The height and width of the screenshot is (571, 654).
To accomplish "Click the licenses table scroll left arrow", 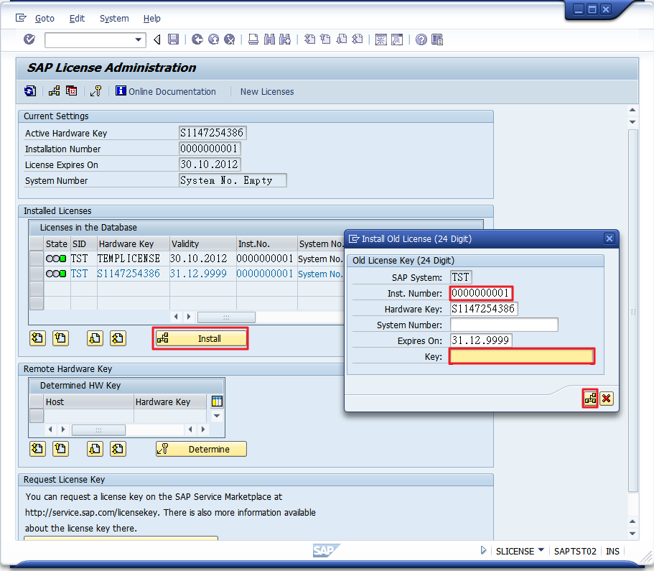I will [x=176, y=317].
